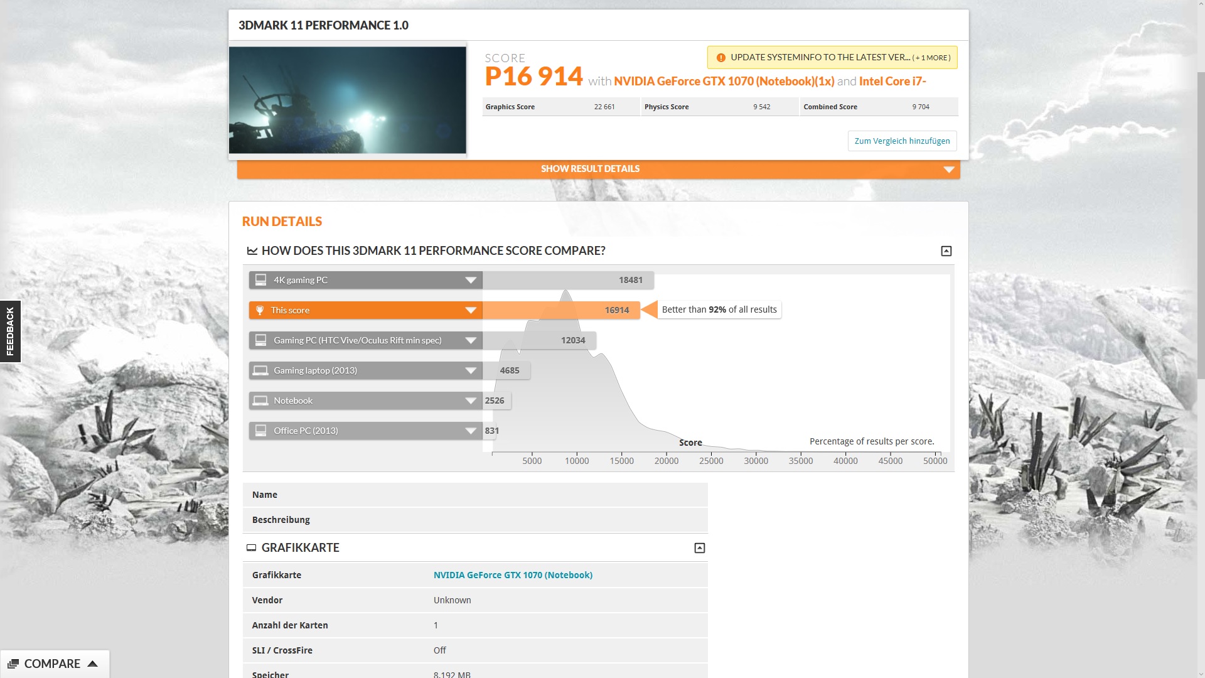1205x678 pixels.
Task: Click the COMPARE stack icon at bottom left
Action: click(13, 664)
